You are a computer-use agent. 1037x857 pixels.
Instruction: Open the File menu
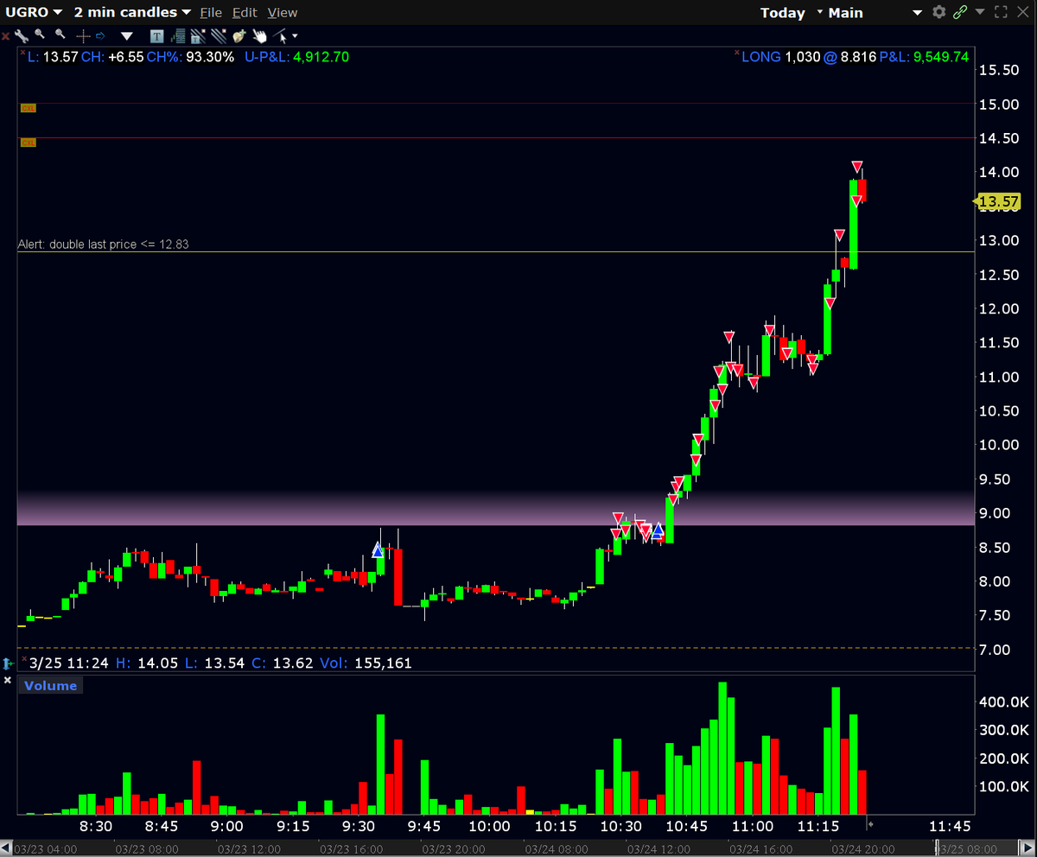point(211,12)
